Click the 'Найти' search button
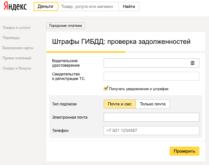Image resolution: width=209 pixels, height=165 pixels. [129, 6]
